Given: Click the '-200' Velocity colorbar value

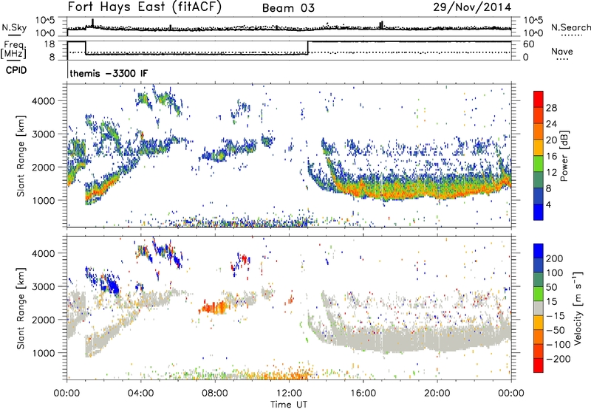Looking at the screenshot, I should (557, 359).
